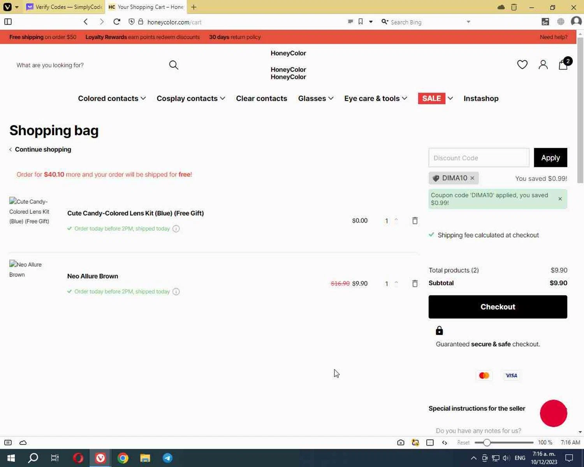This screenshot has height=467, width=584.
Task: Open the Instashop page
Action: 481,98
